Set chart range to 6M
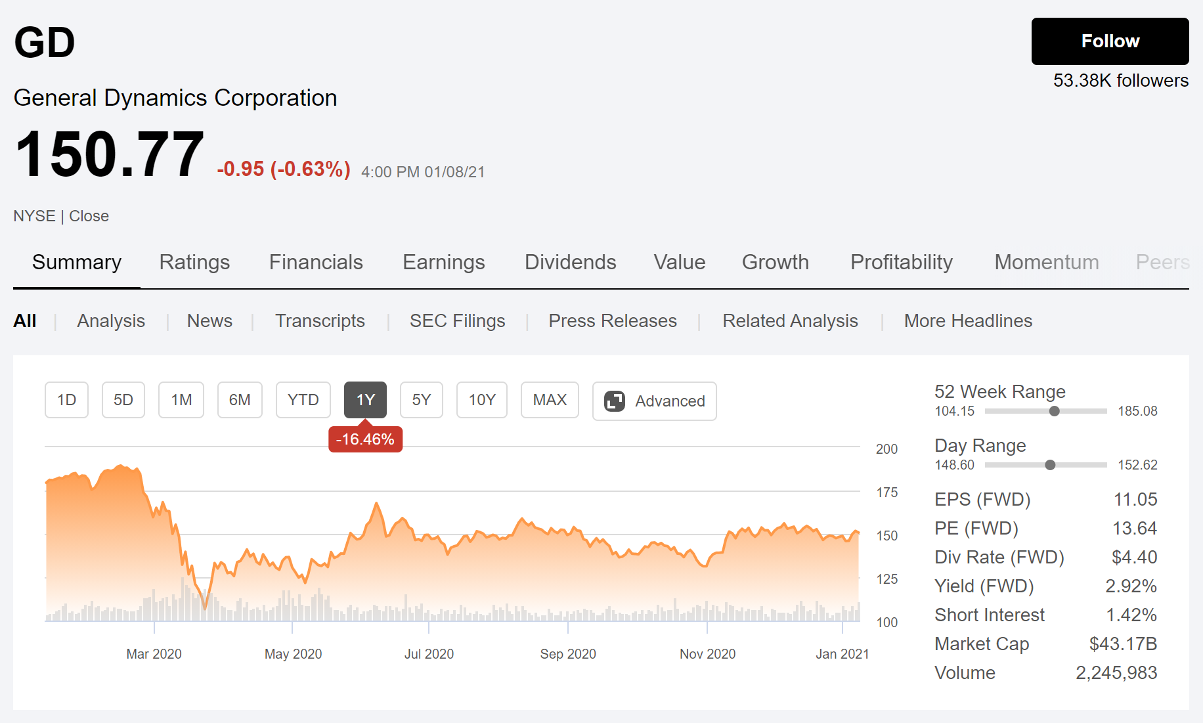Viewport: 1203px width, 723px height. (240, 400)
